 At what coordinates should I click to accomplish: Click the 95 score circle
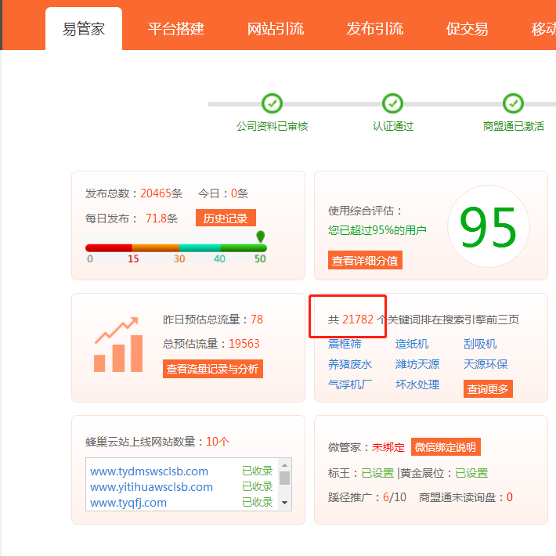click(x=488, y=227)
